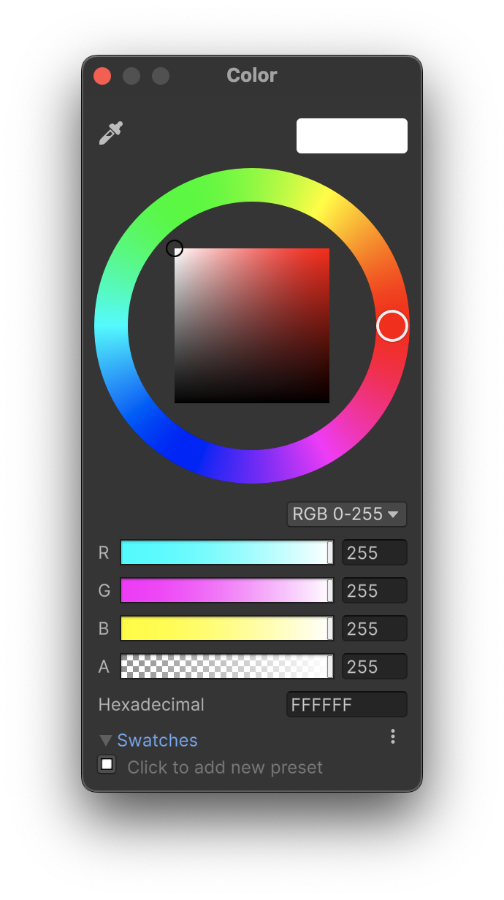
Task: Click the saturation square's top-left selector circle
Action: pyautogui.click(x=175, y=248)
